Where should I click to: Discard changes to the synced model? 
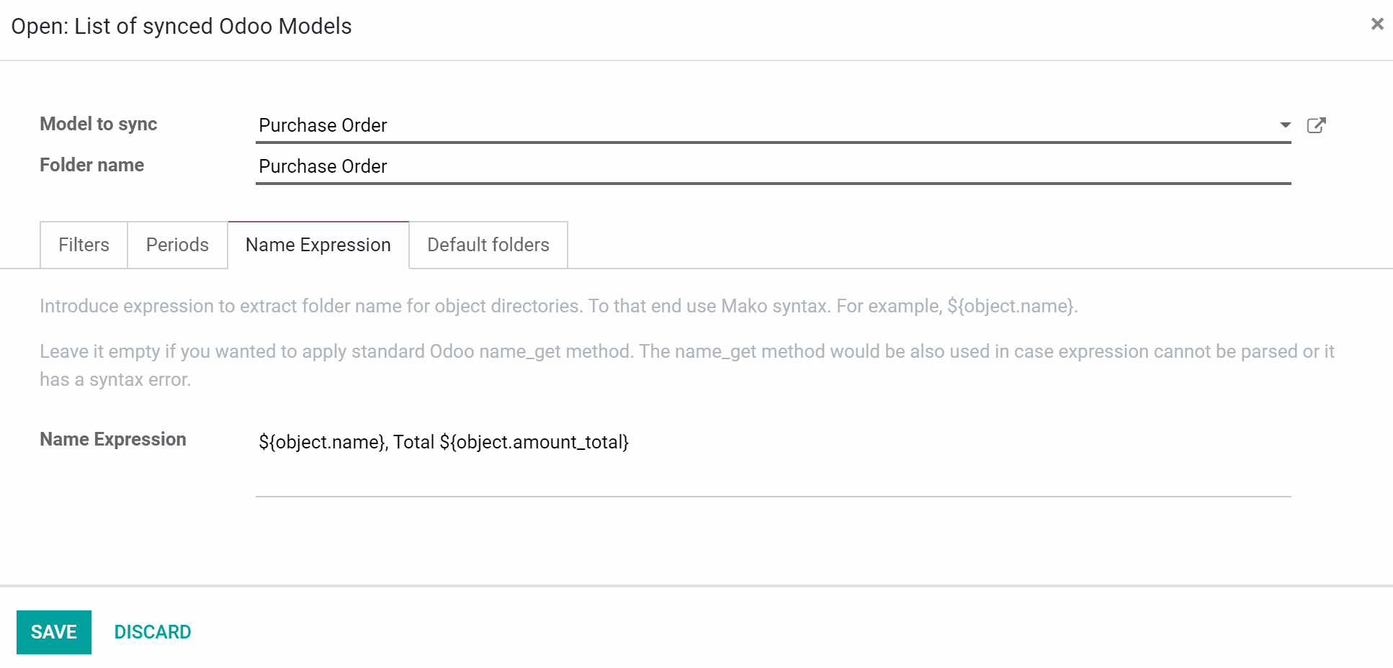click(153, 632)
